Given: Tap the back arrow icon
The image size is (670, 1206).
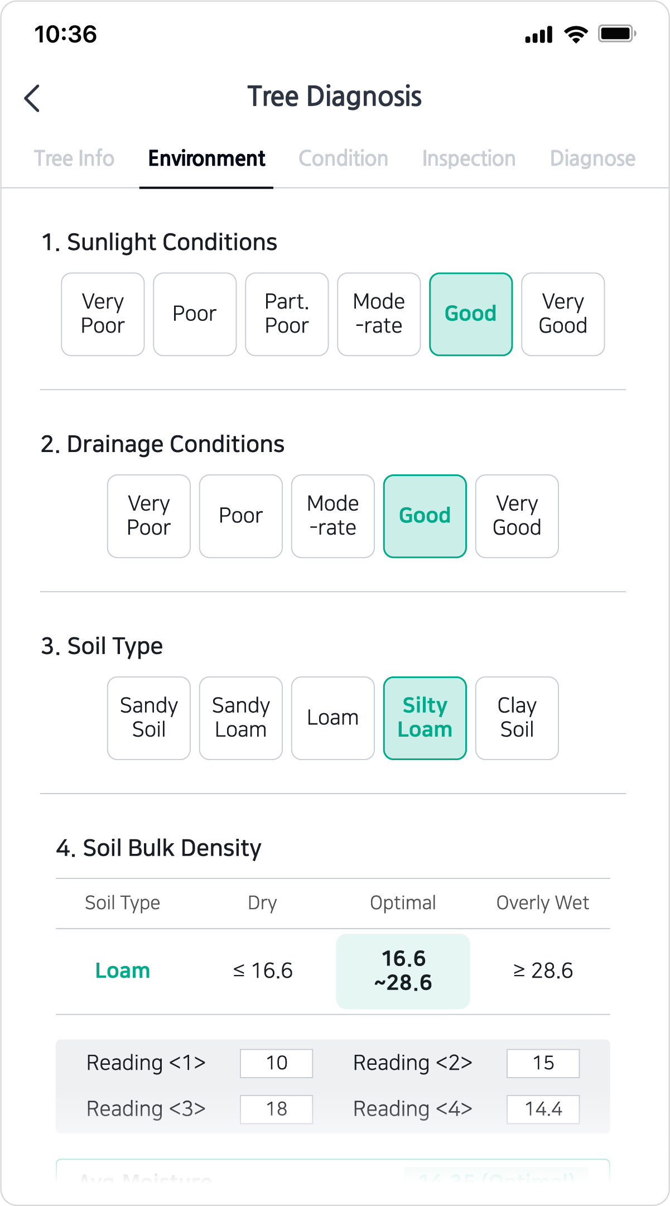Looking at the screenshot, I should point(32,98).
